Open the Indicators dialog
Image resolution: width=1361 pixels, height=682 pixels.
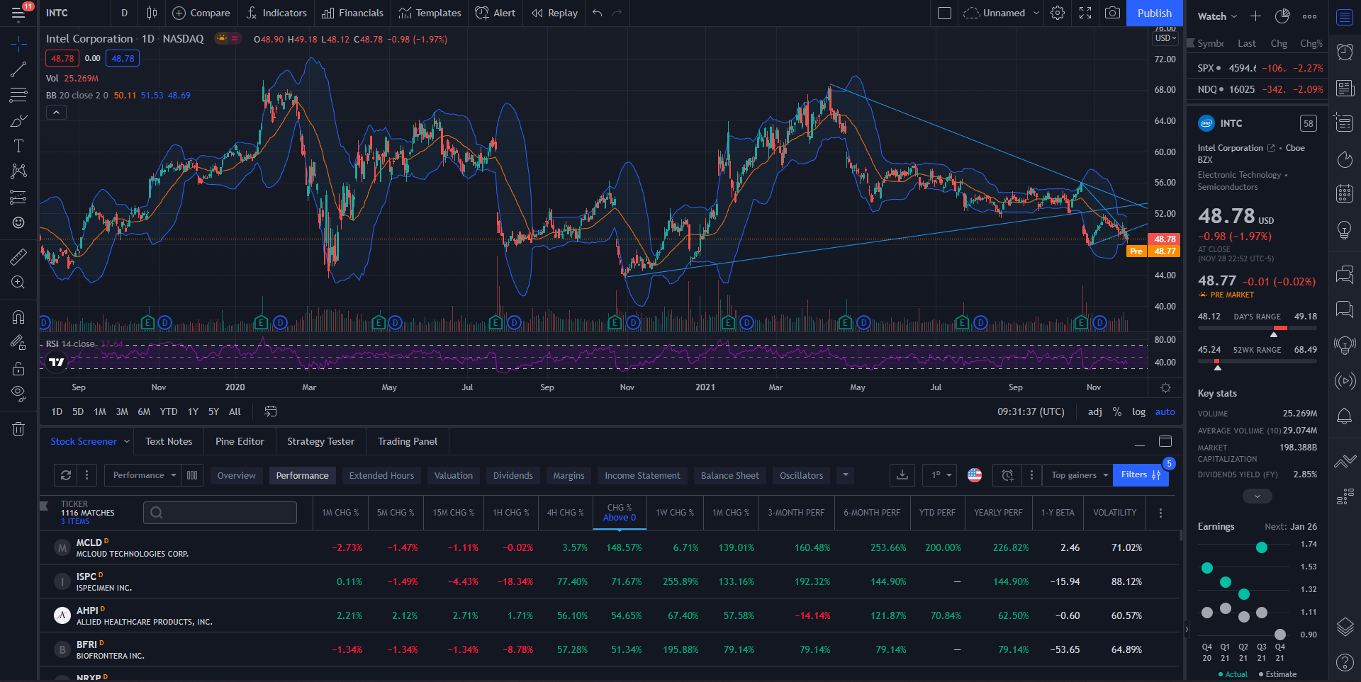[276, 13]
